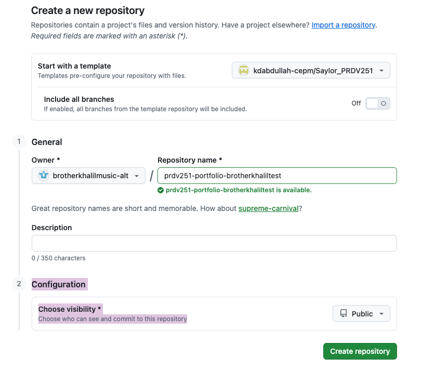The width and height of the screenshot is (422, 371).
Task: Click the green available checkmark icon
Action: pos(161,190)
